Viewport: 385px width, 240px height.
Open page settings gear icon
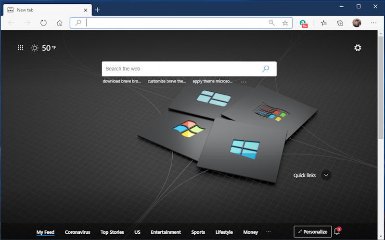pos(358,48)
